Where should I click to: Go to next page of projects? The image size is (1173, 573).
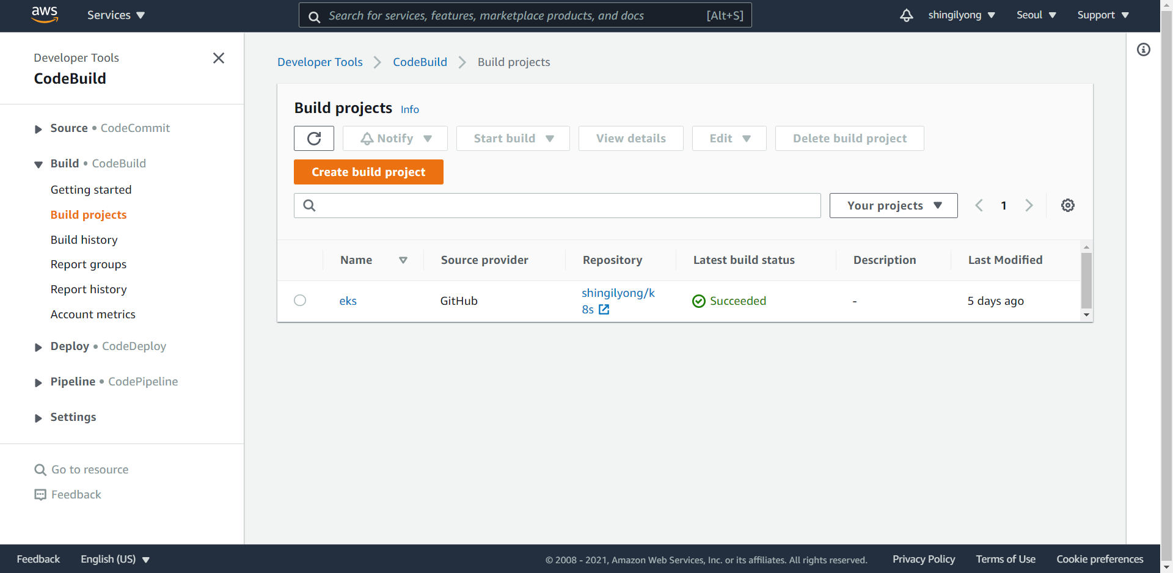[x=1029, y=205]
